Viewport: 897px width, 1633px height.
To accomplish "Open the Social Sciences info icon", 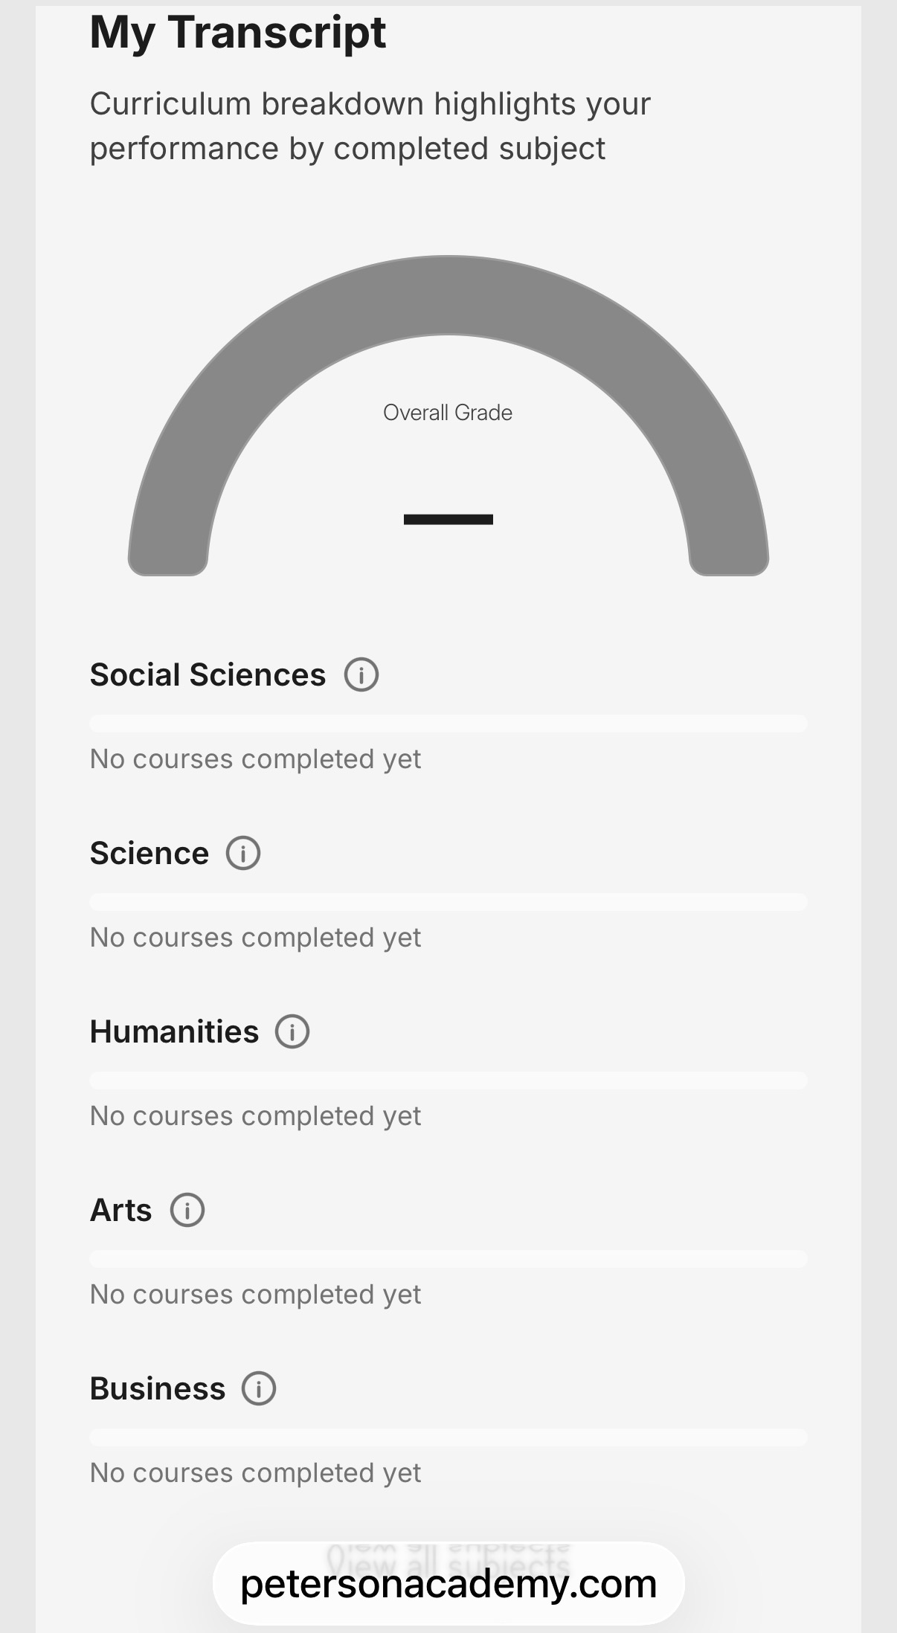I will 361,674.
